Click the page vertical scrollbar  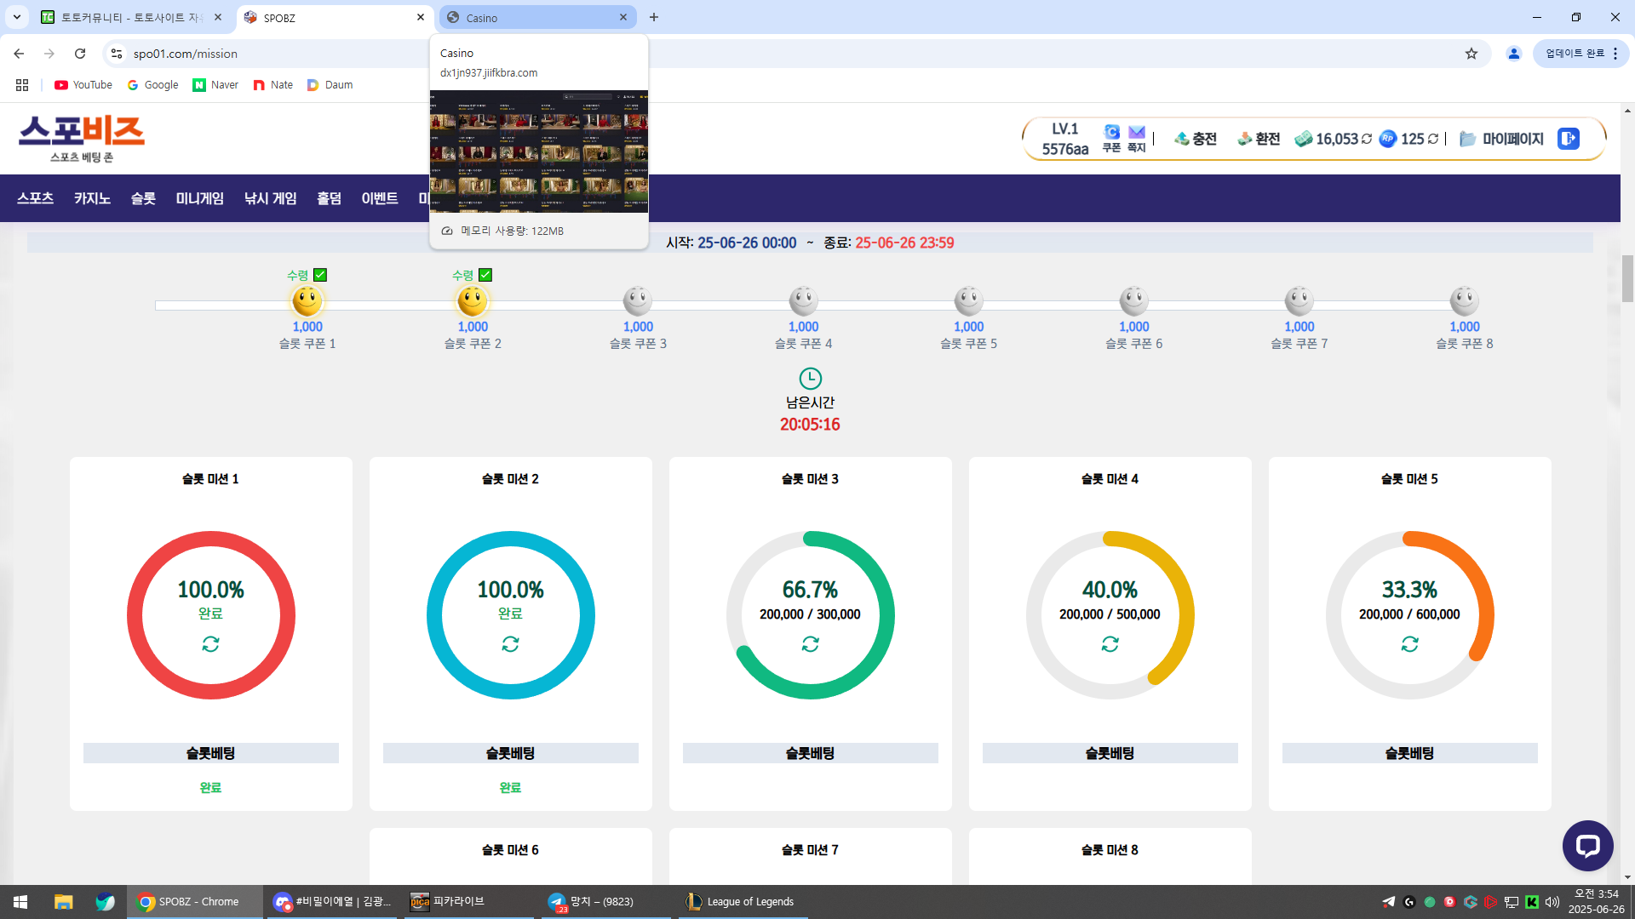click(x=1627, y=277)
